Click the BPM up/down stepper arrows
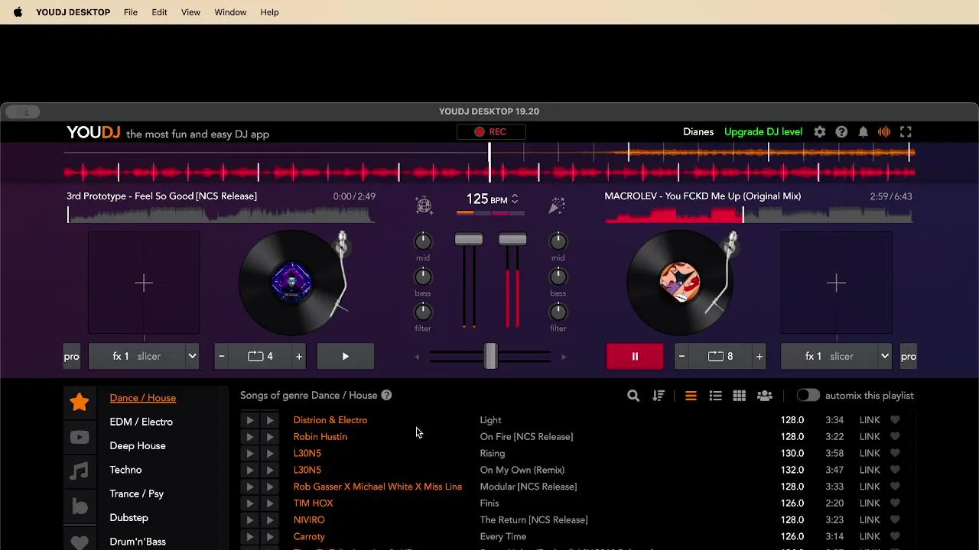 click(x=515, y=199)
